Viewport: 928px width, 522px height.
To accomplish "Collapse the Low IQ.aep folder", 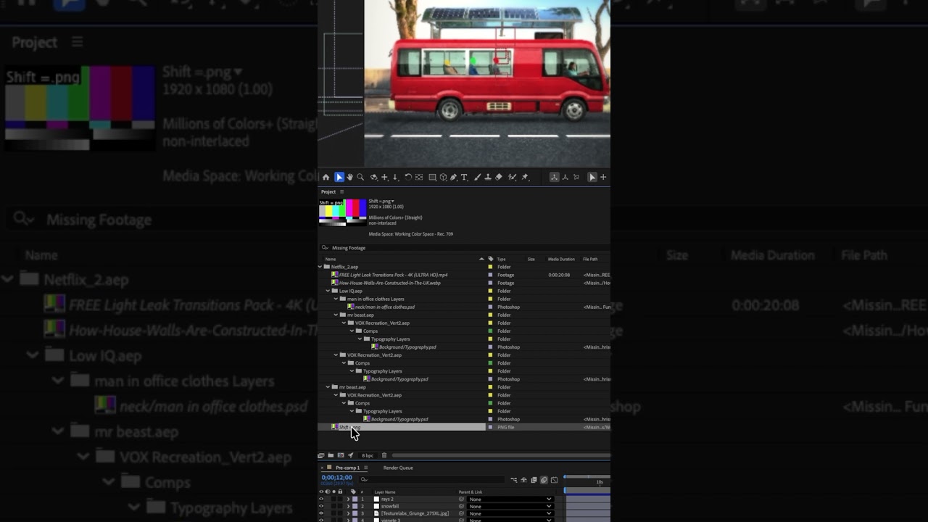I will coord(328,291).
